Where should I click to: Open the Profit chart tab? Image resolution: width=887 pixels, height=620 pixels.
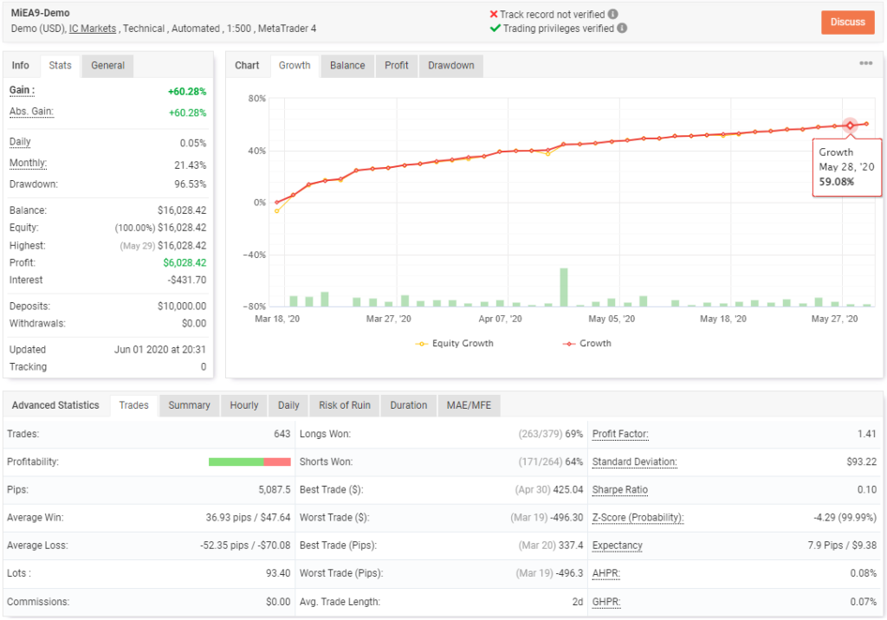pos(396,66)
